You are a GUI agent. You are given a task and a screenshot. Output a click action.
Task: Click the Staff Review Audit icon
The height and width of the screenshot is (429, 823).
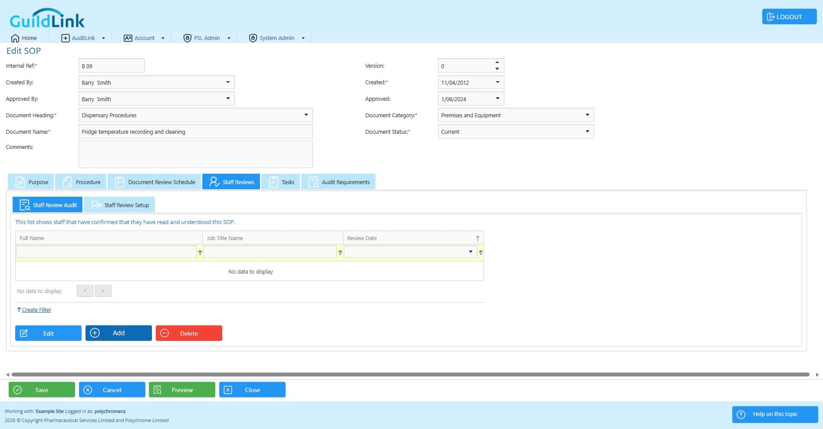click(25, 205)
